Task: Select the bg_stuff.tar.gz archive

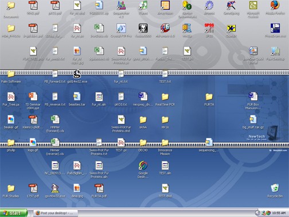Action: (253, 120)
